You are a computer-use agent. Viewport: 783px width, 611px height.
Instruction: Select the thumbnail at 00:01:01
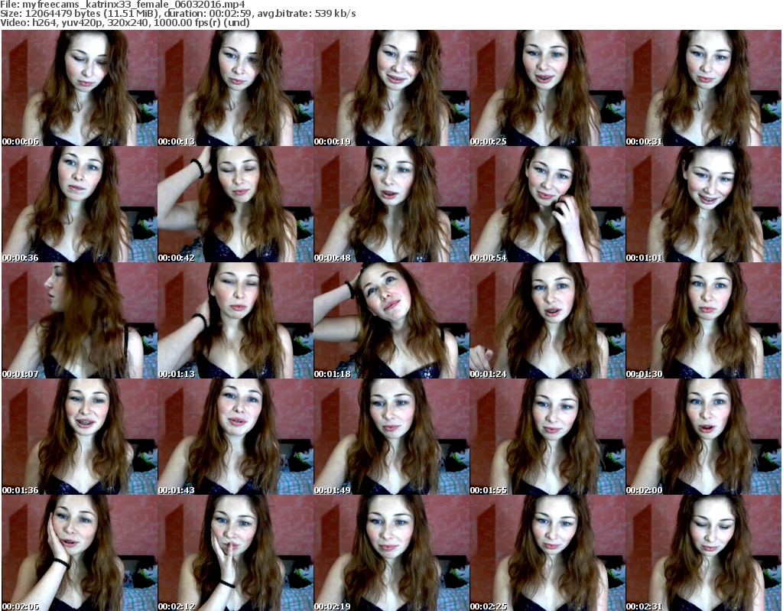pos(703,204)
